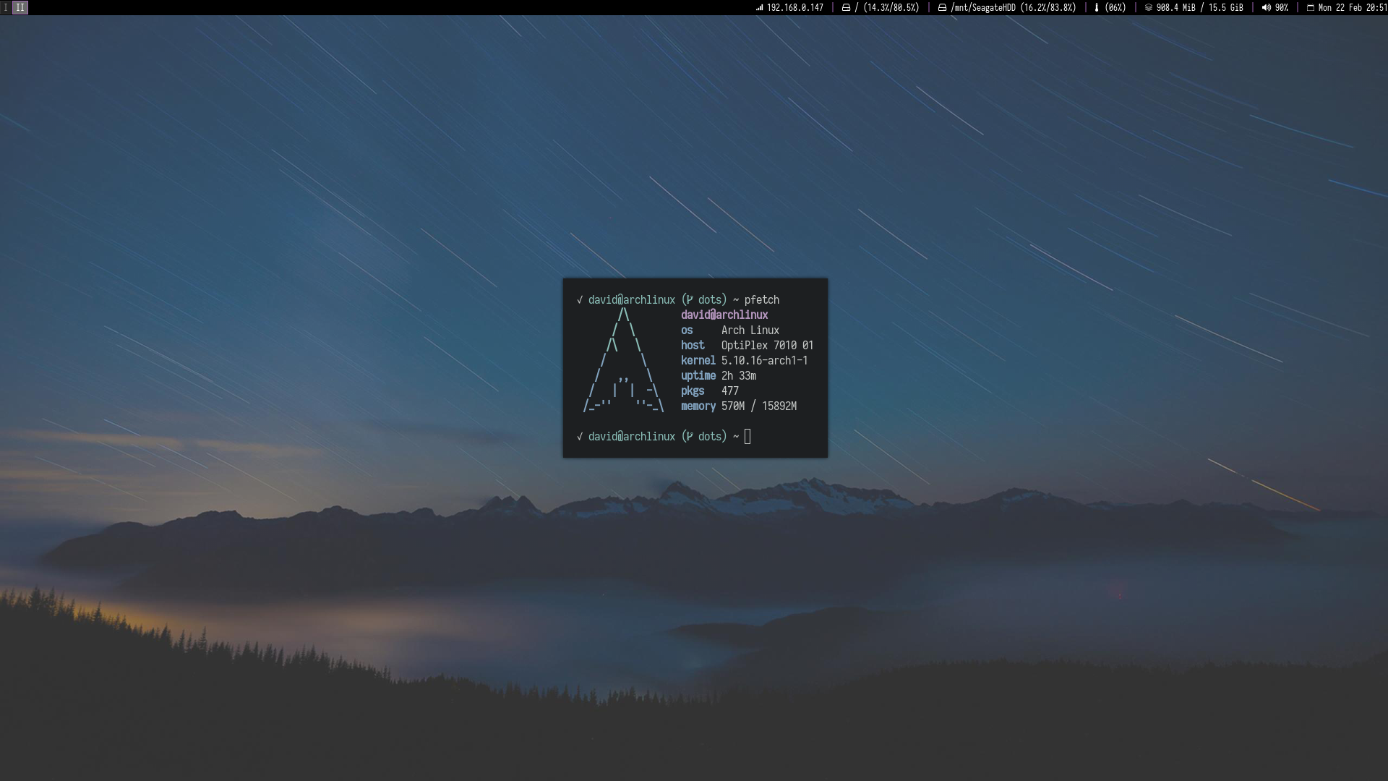This screenshot has width=1388, height=781.
Task: Click the date and time Mon 22 Feb 20:51
Action: [1353, 7]
